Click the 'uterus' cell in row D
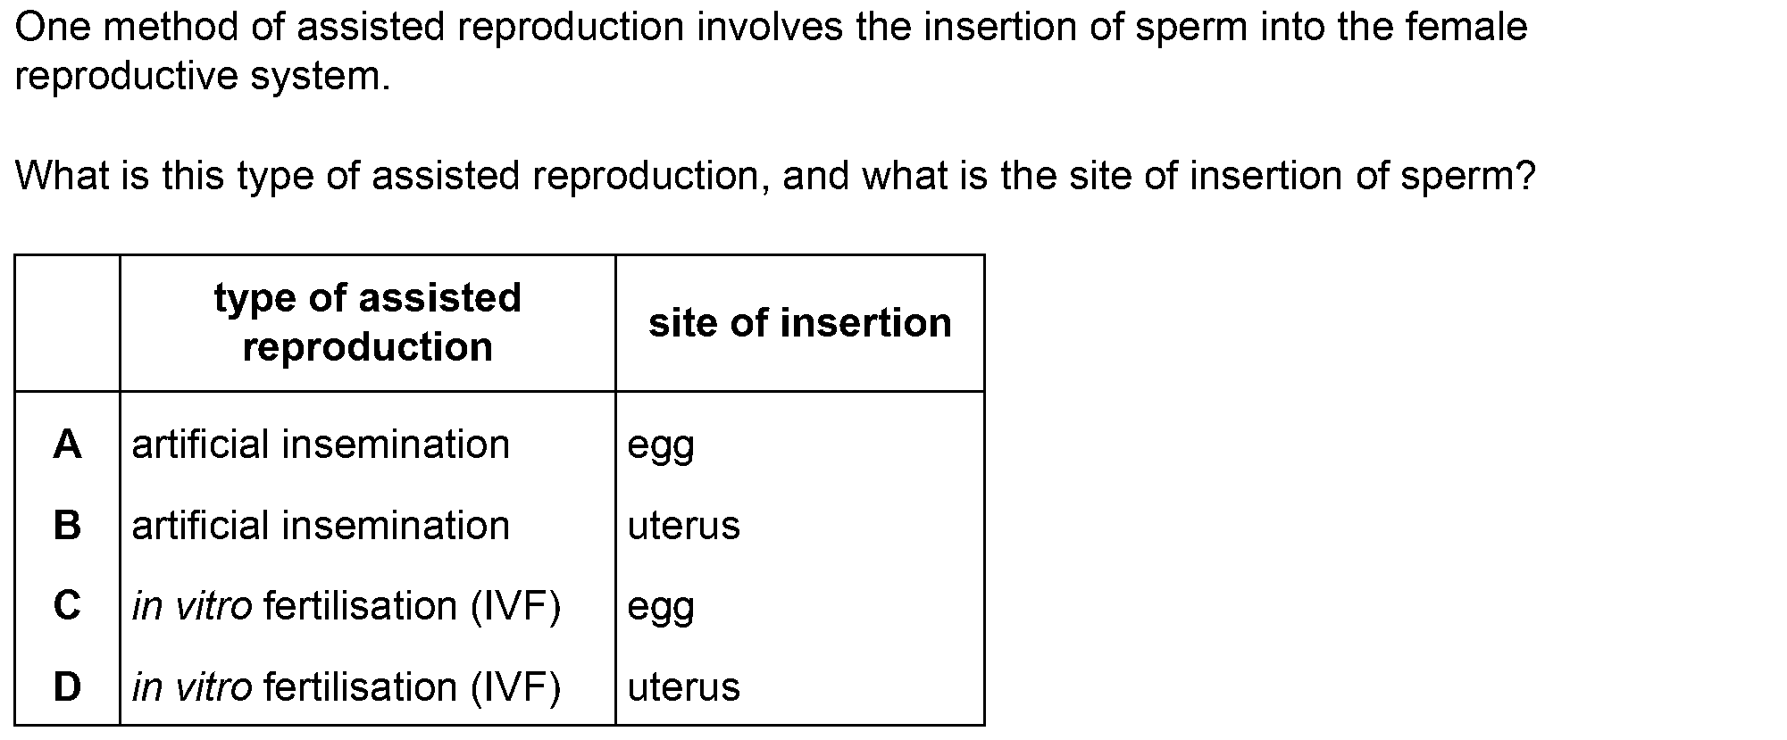The width and height of the screenshot is (1787, 740). (684, 687)
